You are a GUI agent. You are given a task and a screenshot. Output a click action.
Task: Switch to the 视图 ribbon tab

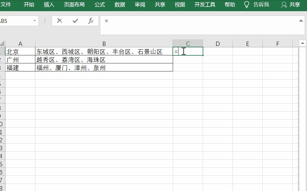[x=180, y=5]
